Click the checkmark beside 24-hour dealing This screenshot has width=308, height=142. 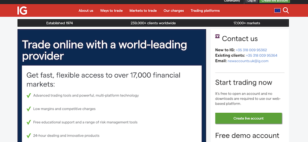point(28,136)
